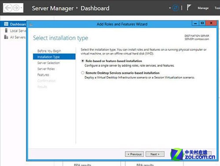Click the Dashboard breadcrumb title in header

coord(95,8)
